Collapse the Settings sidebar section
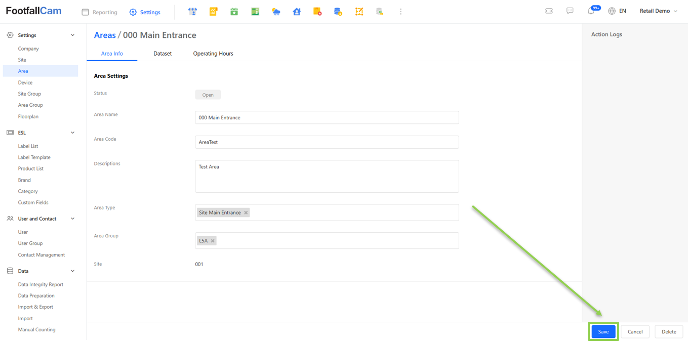Viewport: 688px width, 343px height. (72, 35)
